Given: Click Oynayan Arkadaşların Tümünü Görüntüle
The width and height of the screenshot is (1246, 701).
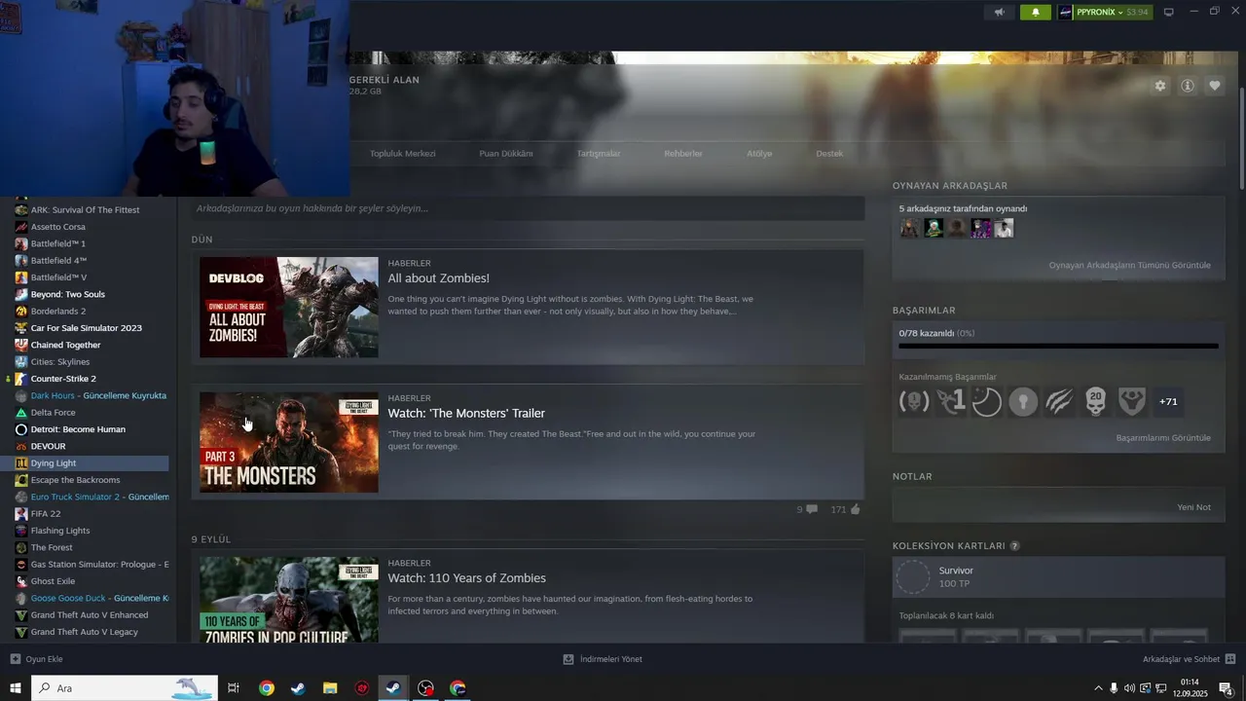Looking at the screenshot, I should (x=1129, y=266).
